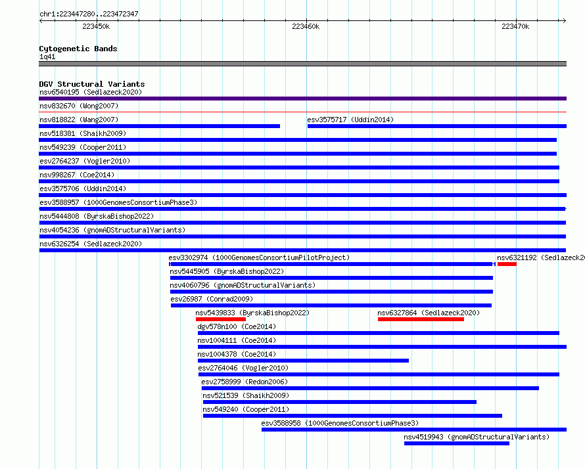Image resolution: width=585 pixels, height=469 pixels.
Task: Open esv26987 (Conrad2009) label
Action: click(212, 299)
